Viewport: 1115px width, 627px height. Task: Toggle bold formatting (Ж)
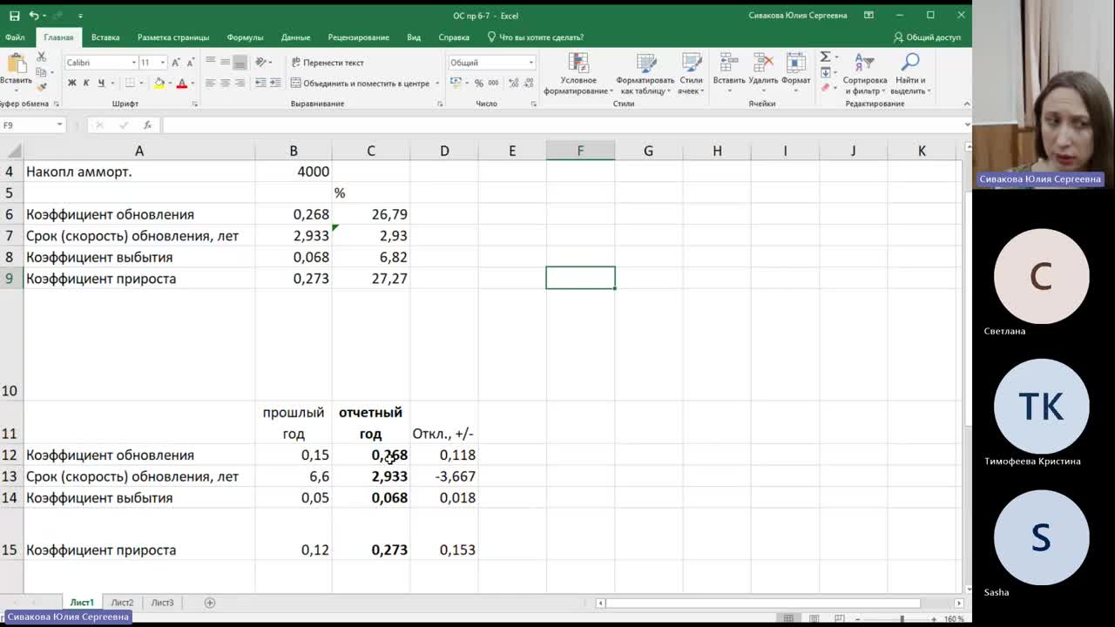tap(71, 84)
